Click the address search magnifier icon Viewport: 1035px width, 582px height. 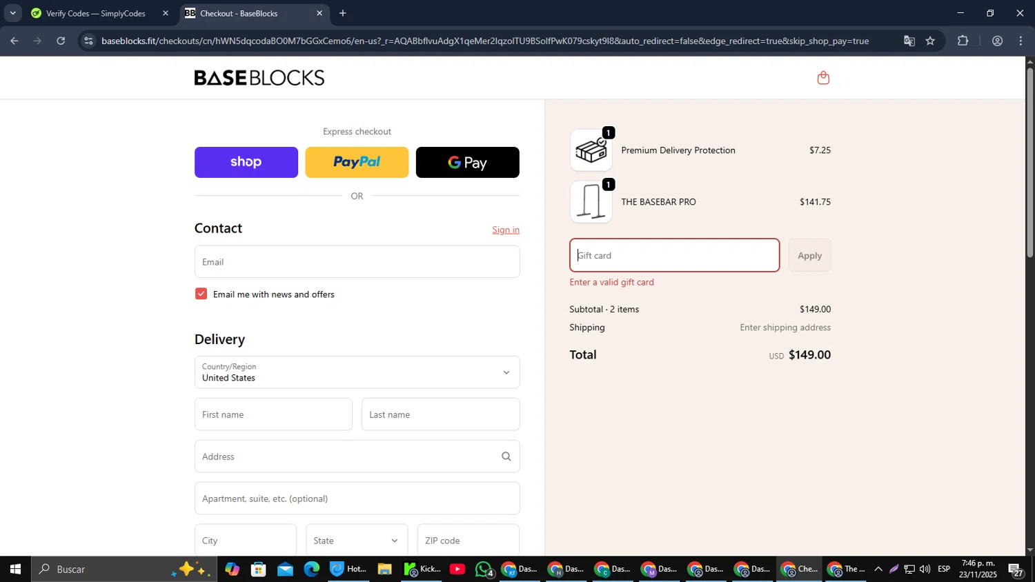tap(506, 456)
